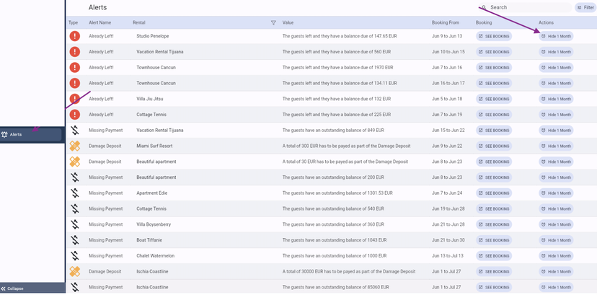Select the Chalet Watermelon rental cell
The width and height of the screenshot is (597, 295).
tap(155, 256)
